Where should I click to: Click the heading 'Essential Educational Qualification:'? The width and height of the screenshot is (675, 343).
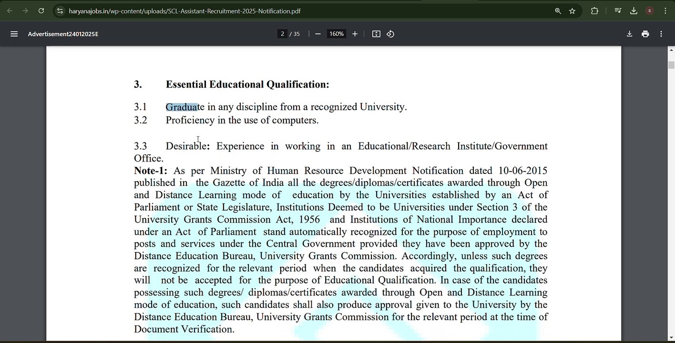[x=247, y=84]
